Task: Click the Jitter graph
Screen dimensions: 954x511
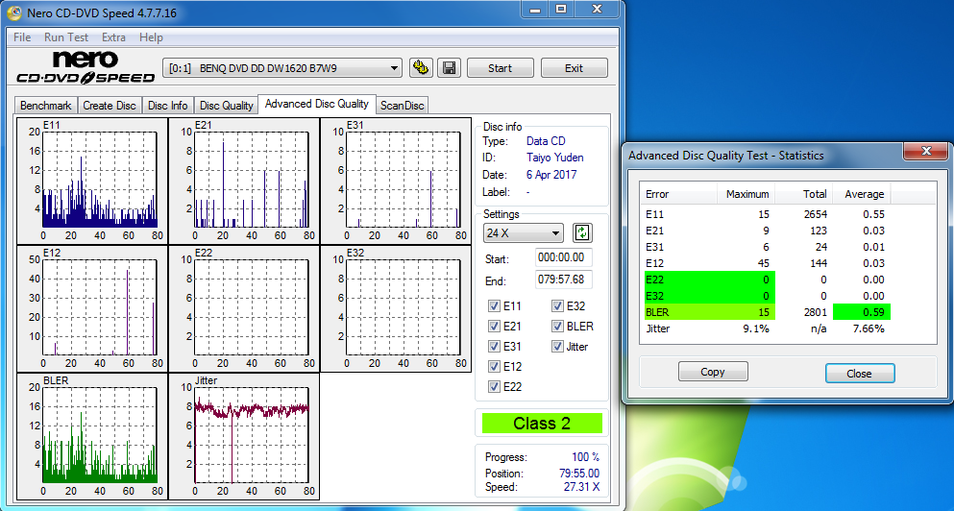Action: 244,436
